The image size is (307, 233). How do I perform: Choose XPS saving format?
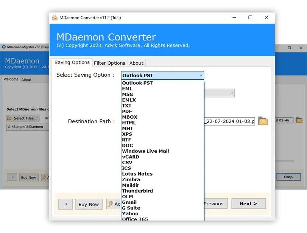click(x=162, y=134)
